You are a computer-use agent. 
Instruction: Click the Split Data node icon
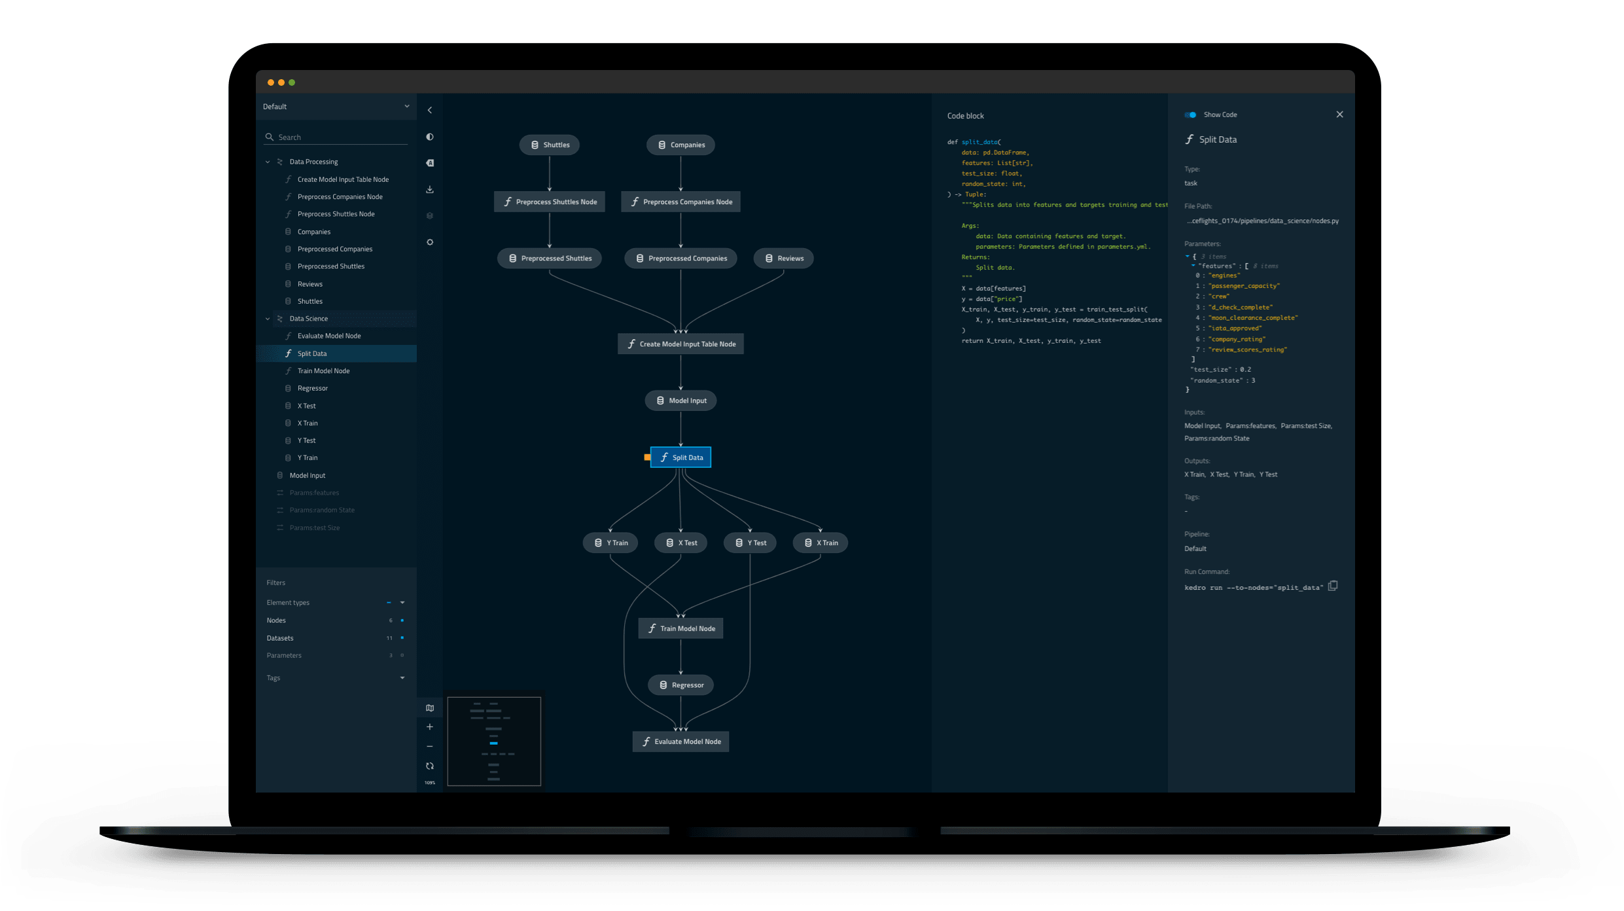663,457
